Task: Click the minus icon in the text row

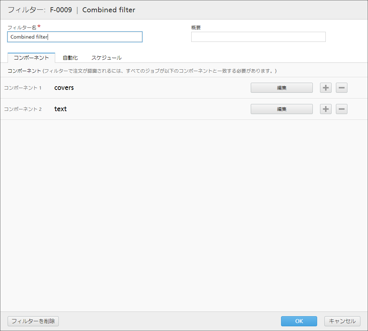Action: pyautogui.click(x=342, y=109)
